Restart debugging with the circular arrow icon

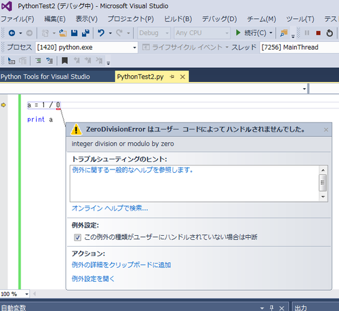click(x=330, y=33)
